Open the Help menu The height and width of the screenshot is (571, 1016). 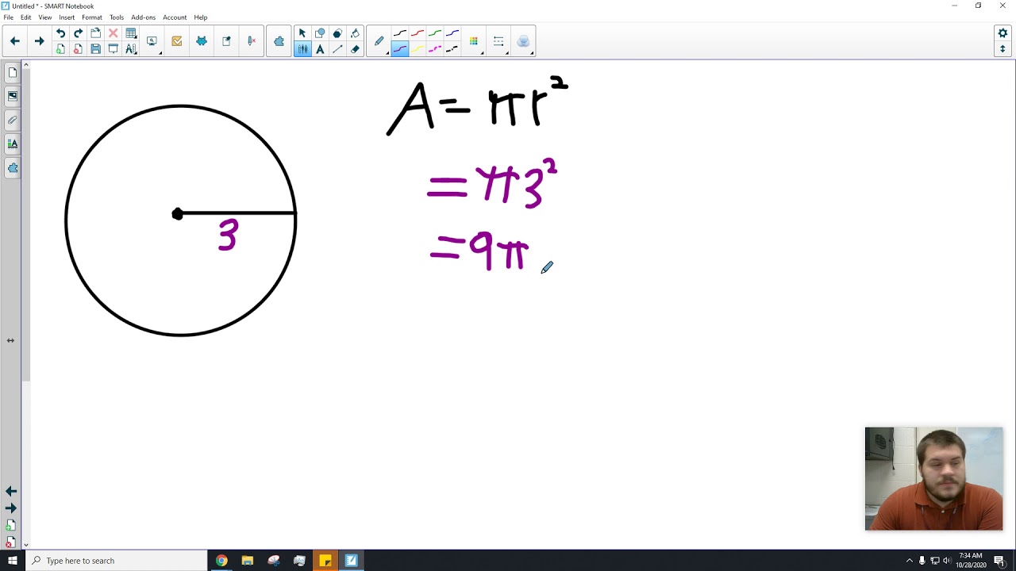point(201,17)
